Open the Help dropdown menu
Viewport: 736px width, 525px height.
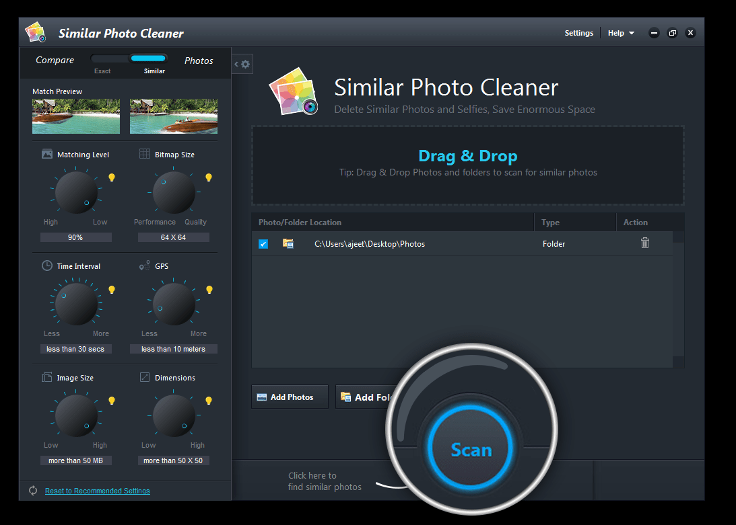621,33
